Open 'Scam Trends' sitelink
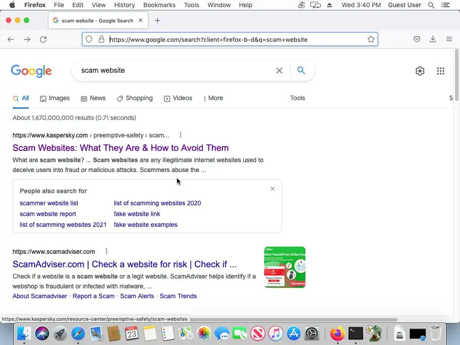This screenshot has width=460, height=345. (178, 296)
